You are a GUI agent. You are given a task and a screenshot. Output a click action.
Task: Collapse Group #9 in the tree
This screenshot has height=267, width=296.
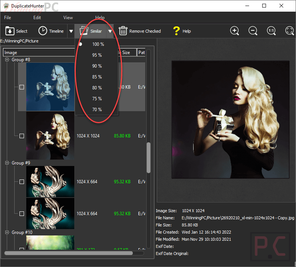[7, 163]
